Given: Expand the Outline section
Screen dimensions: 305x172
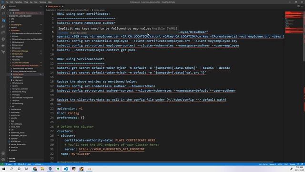Looking at the screenshot, I should point(12,159).
